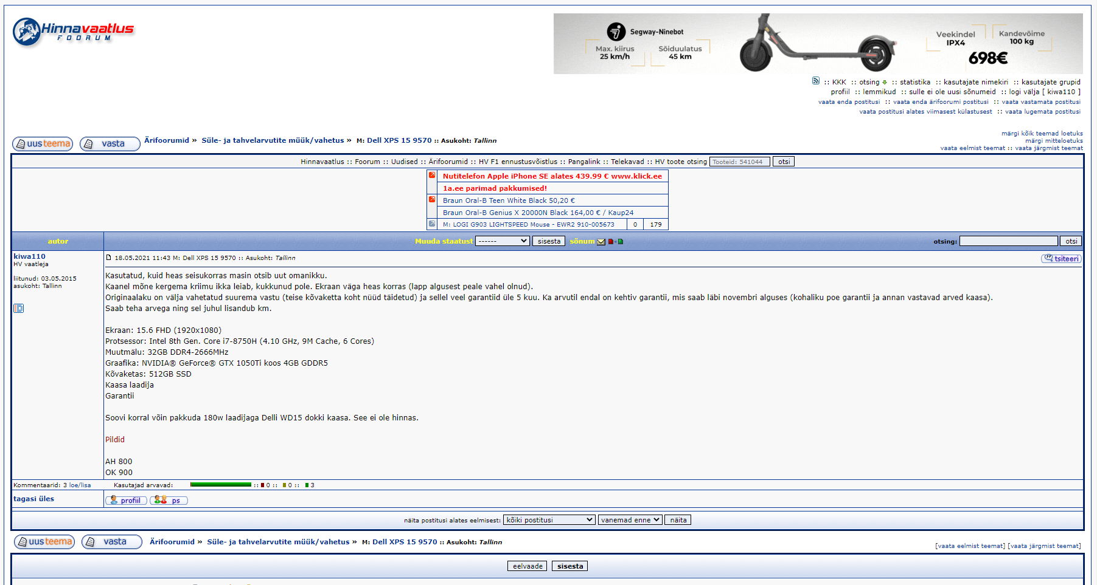Viewport: 1097px width, 585px height.
Task: Click the bottom 'vasta' reply button
Action: point(112,542)
